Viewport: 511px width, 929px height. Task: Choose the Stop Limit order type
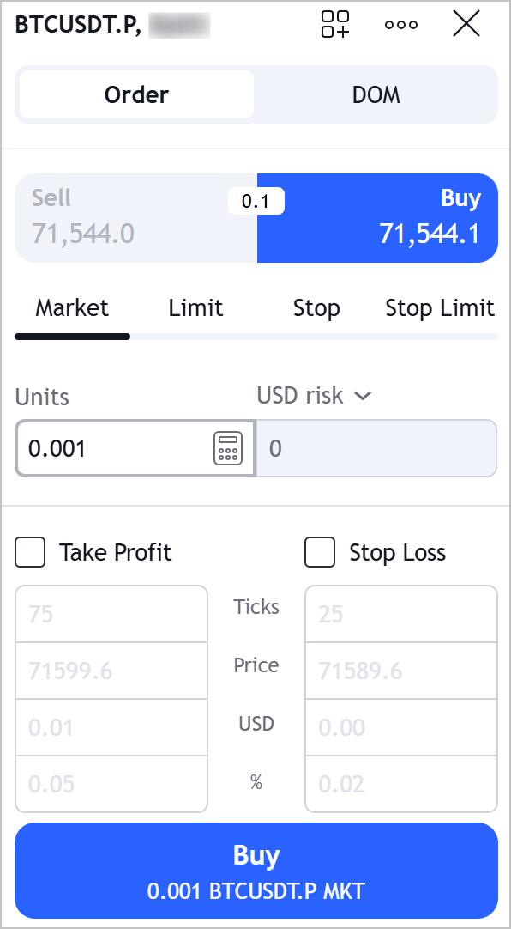(x=440, y=308)
